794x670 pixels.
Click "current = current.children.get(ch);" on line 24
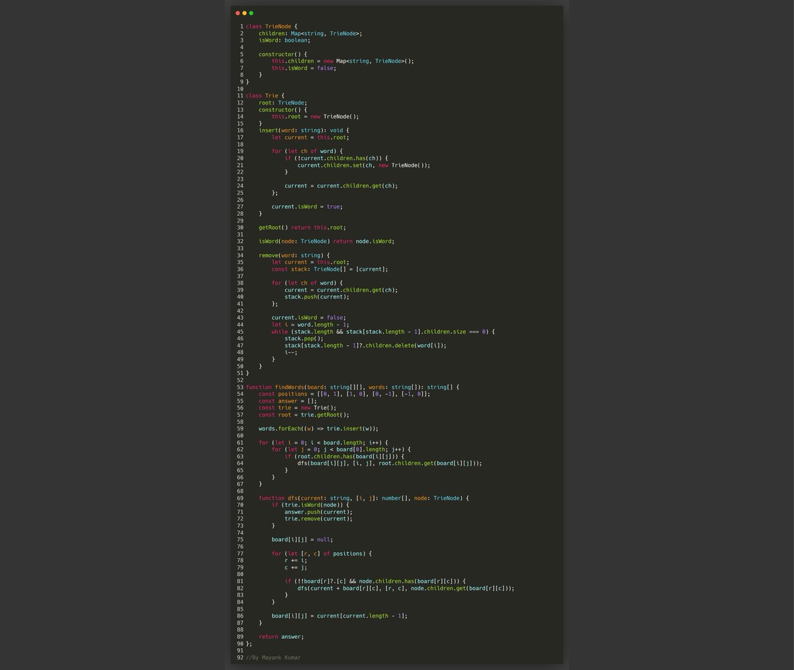tap(341, 186)
